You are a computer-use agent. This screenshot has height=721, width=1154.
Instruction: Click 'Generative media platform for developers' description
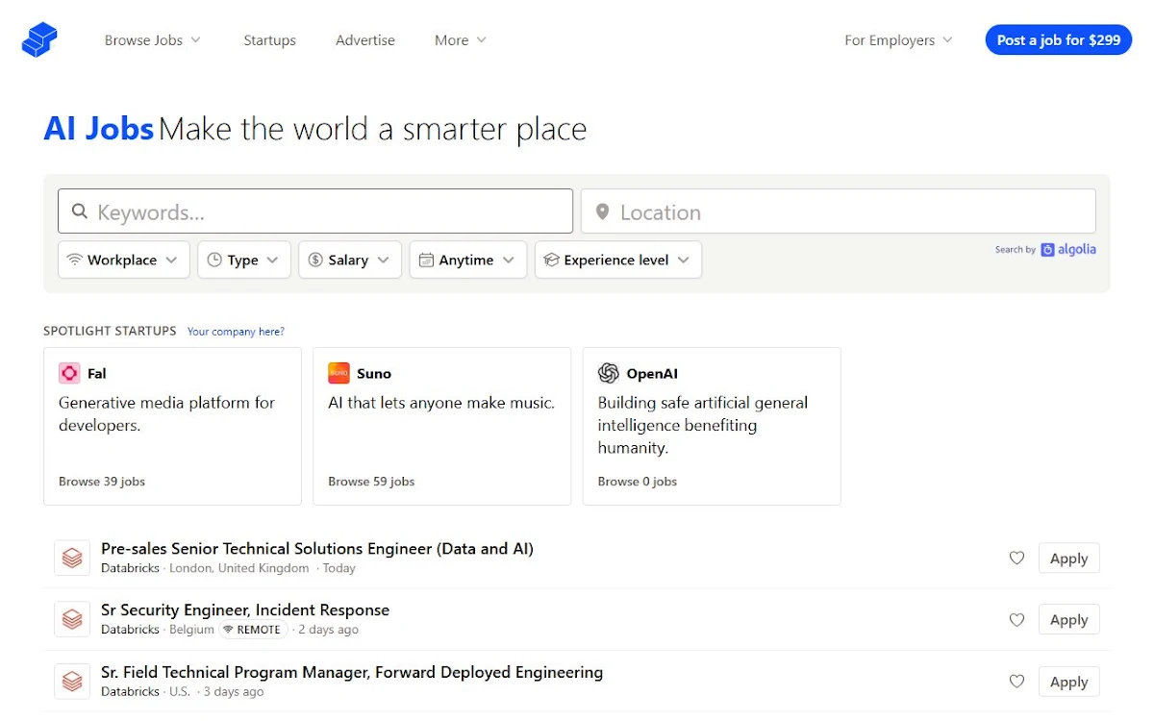[167, 414]
